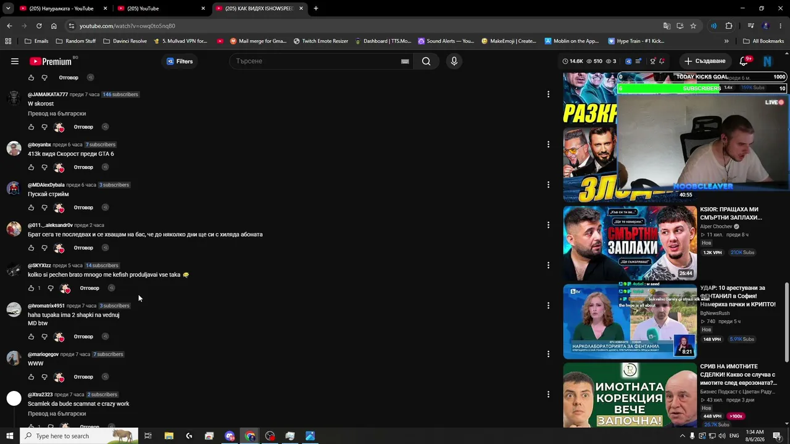Open the Hype Train bookmark
This screenshot has height=444, width=790.
(x=636, y=41)
